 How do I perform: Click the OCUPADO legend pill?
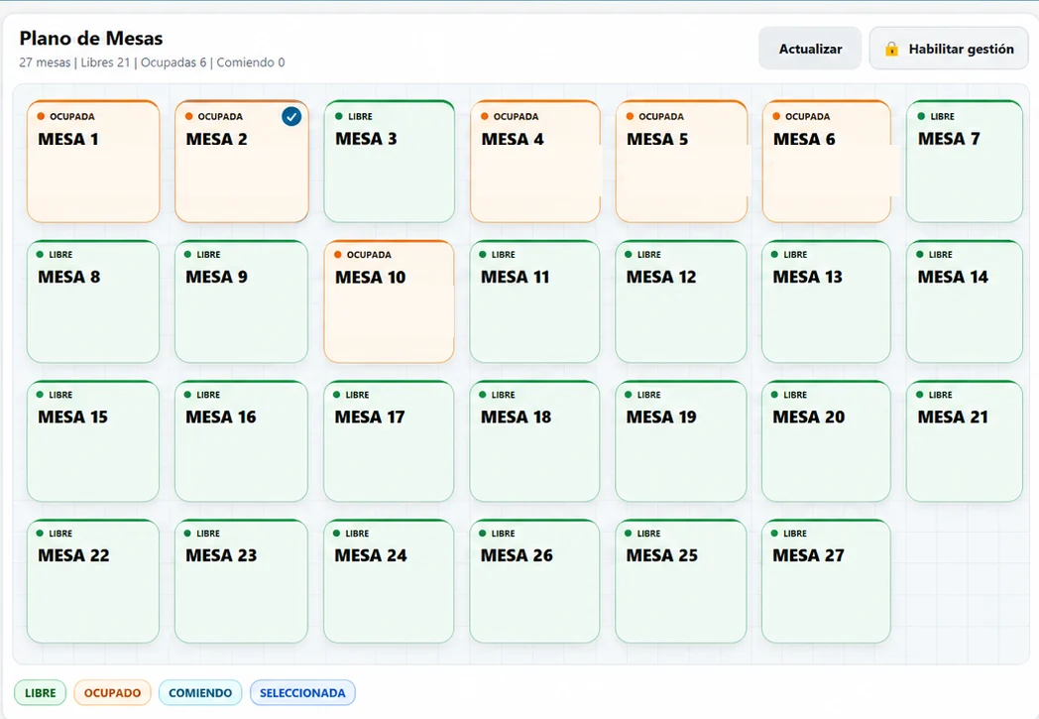[x=113, y=692]
